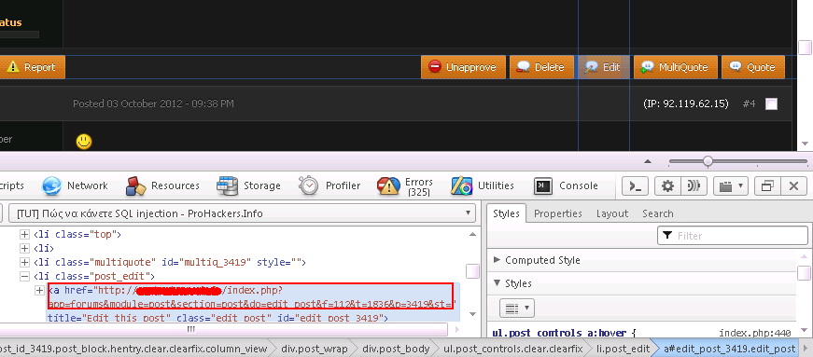Detach the developer tools window
813x357 pixels.
click(768, 185)
